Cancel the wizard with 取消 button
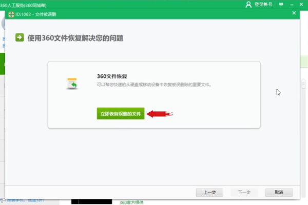This screenshot has height=205, width=308. [279, 192]
